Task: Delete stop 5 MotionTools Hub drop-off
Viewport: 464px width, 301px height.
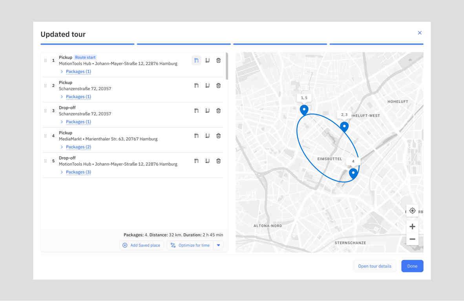Action: tap(218, 161)
